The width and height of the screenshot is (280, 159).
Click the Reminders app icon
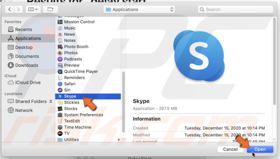[x=60, y=78]
